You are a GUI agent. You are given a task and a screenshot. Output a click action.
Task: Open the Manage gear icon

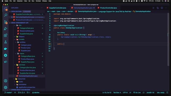click(6, 87)
